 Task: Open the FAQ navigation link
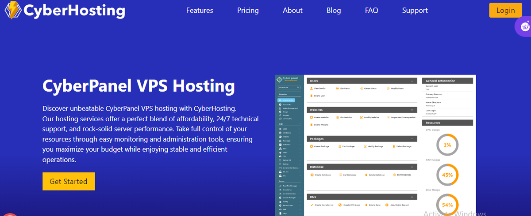click(x=372, y=10)
